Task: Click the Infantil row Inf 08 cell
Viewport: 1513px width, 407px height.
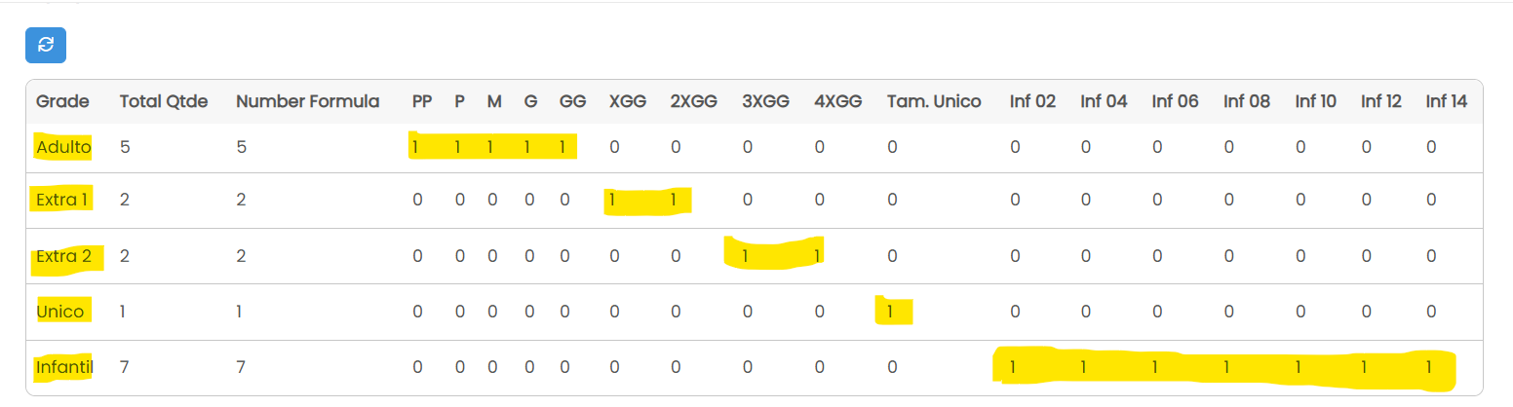Action: point(1228,368)
